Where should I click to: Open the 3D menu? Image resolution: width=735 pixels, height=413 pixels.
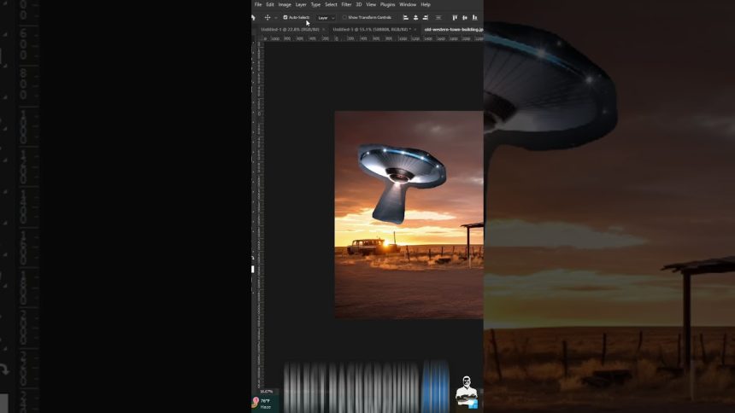click(359, 4)
